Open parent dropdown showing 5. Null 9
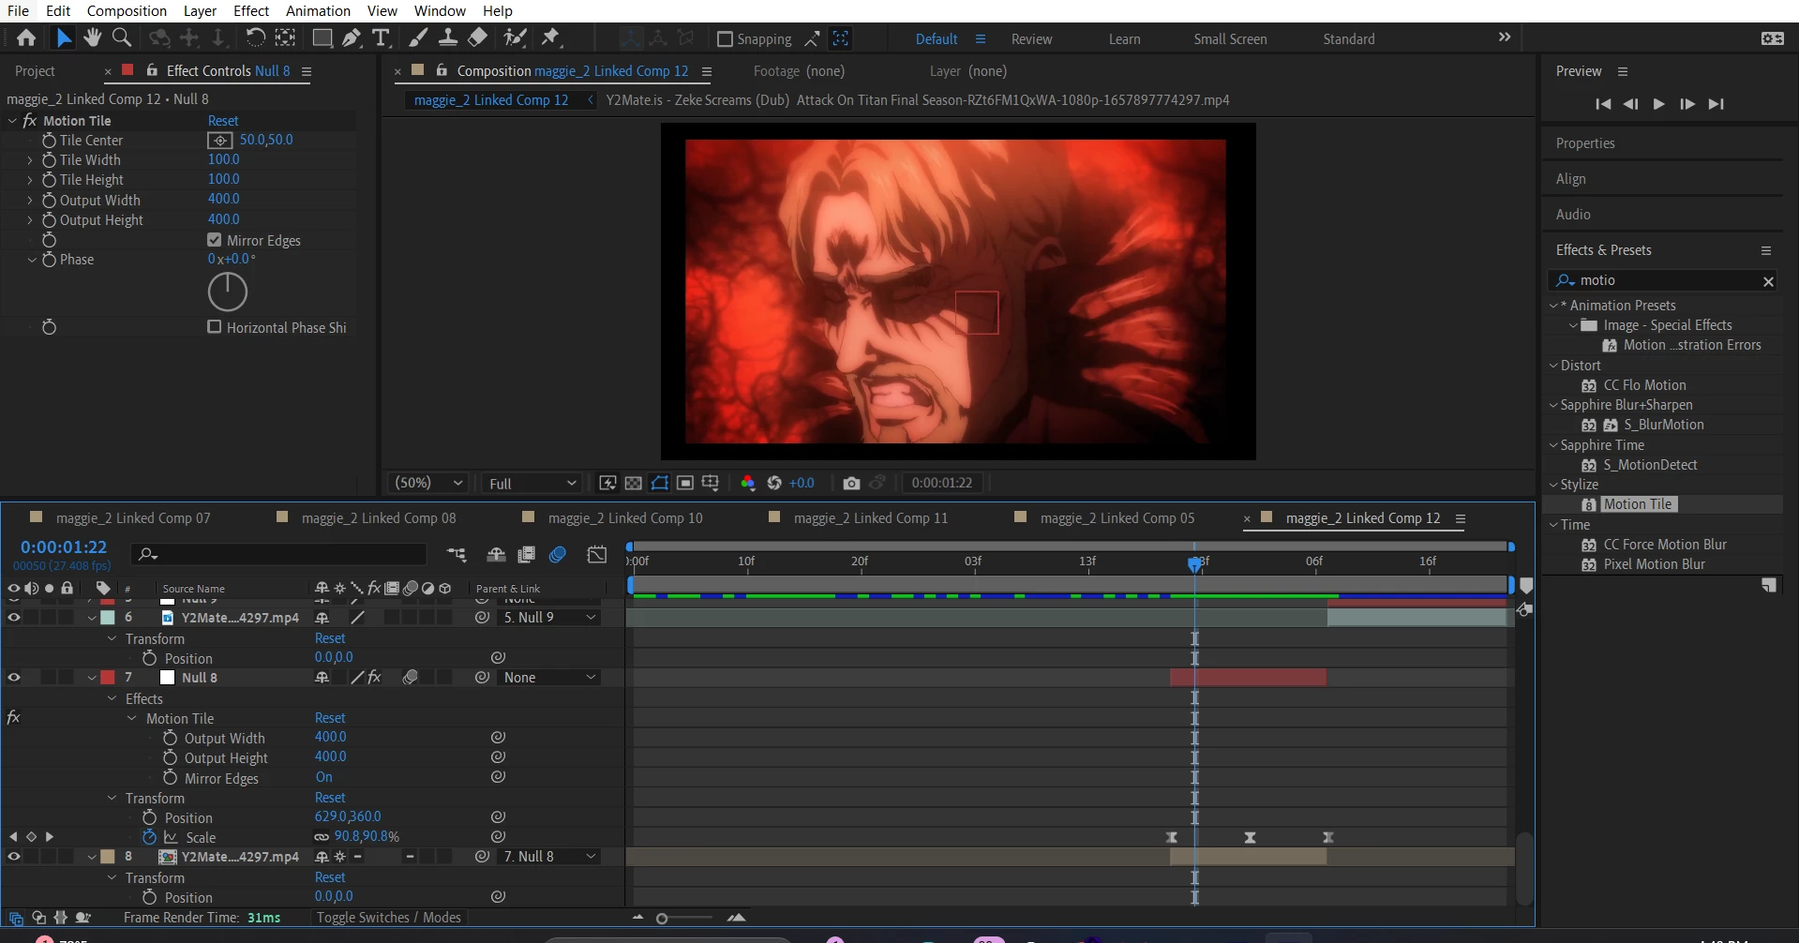1799x943 pixels. point(549,618)
